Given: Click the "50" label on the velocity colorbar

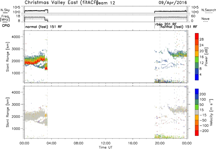Looking at the screenshot, I should pos(201,105).
